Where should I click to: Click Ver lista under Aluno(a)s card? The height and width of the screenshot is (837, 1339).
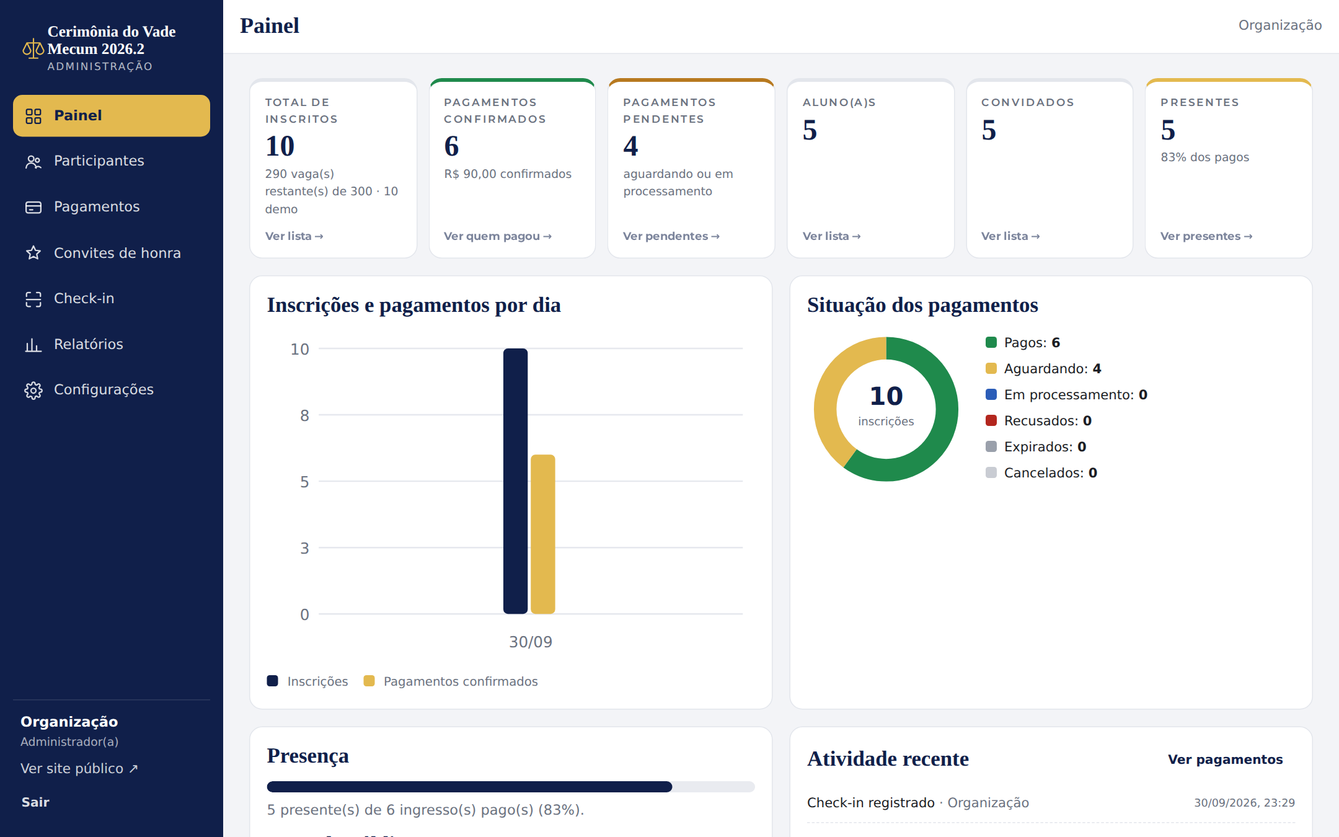click(832, 236)
